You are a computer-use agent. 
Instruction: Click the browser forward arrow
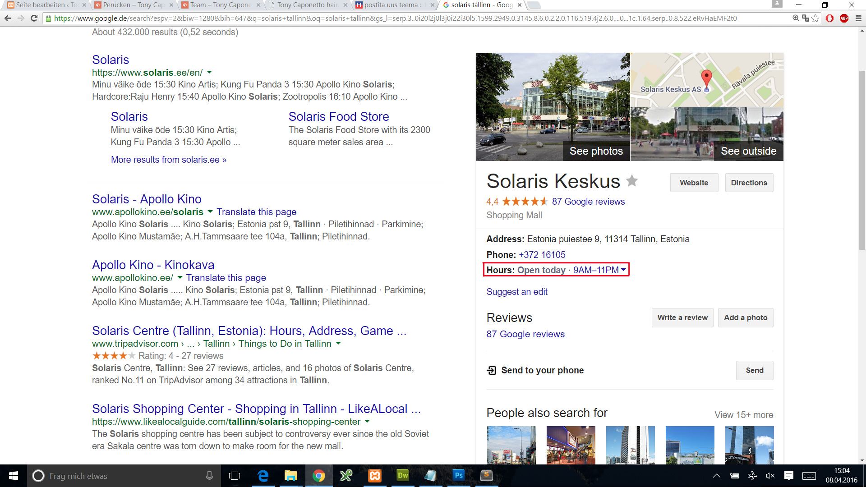pos(21,18)
